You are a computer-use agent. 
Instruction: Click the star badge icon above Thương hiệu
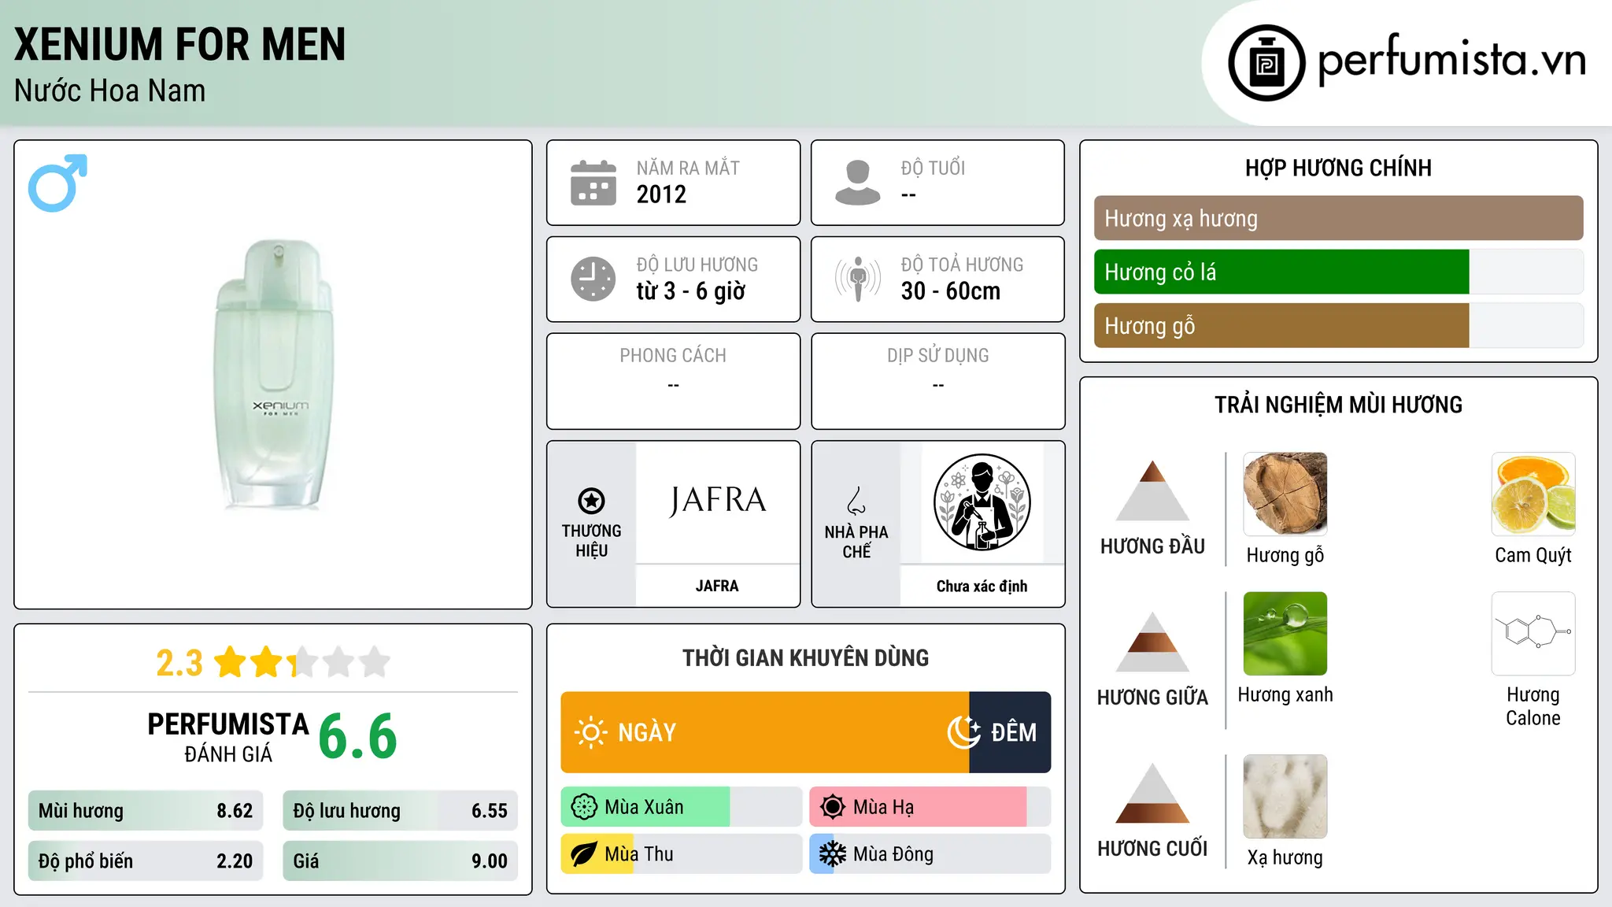tap(591, 500)
